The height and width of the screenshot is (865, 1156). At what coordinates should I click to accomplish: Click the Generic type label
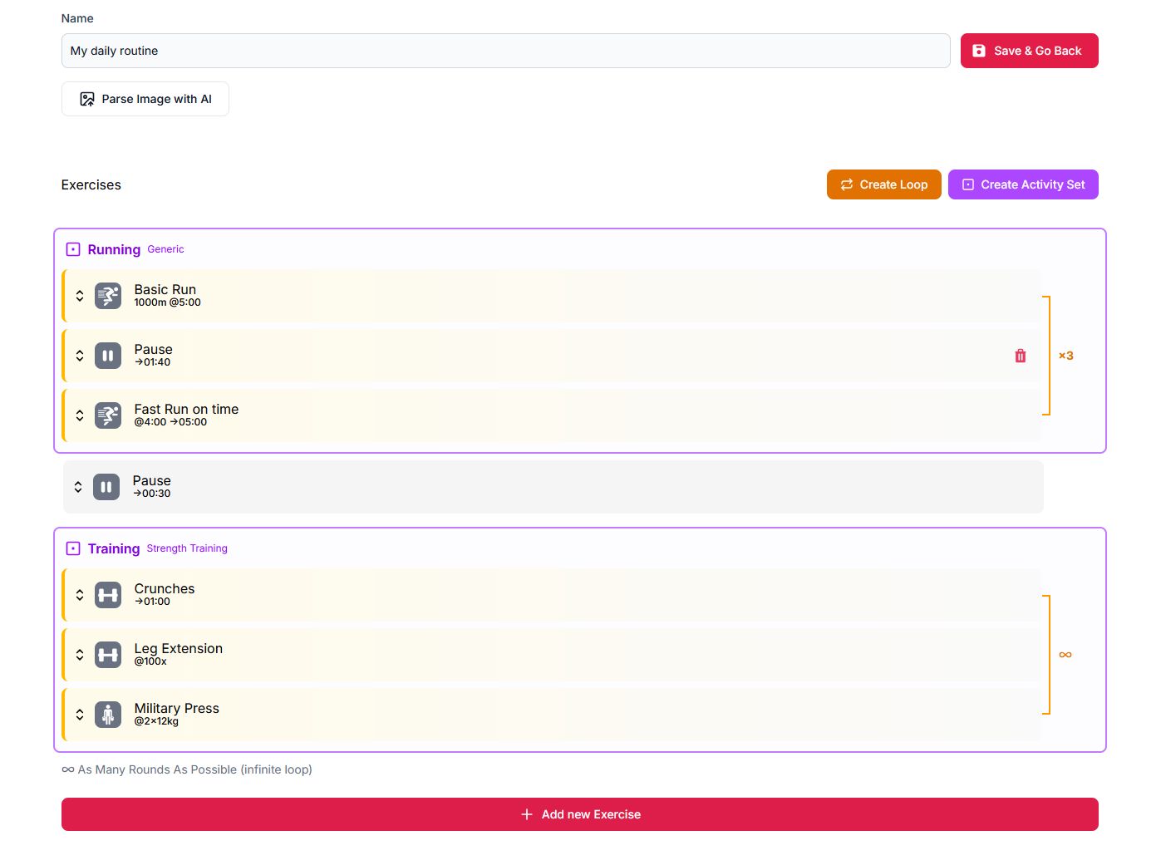(x=165, y=249)
